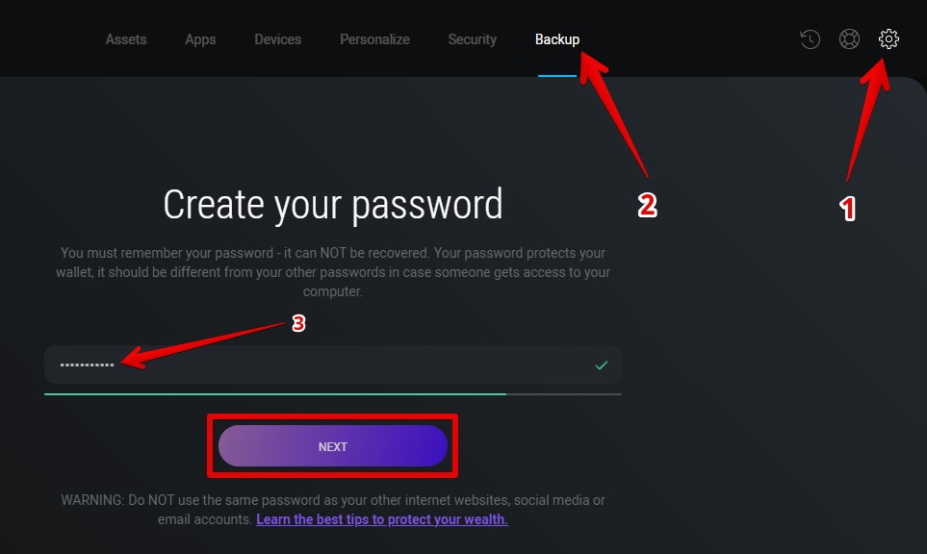The image size is (927, 554).
Task: Click the green password strength bar
Action: point(275,393)
